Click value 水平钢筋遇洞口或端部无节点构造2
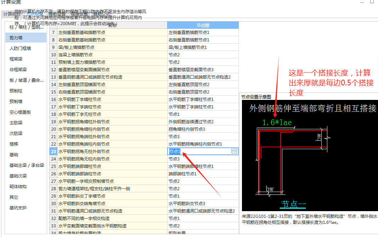378x237 pixels. click(x=203, y=211)
